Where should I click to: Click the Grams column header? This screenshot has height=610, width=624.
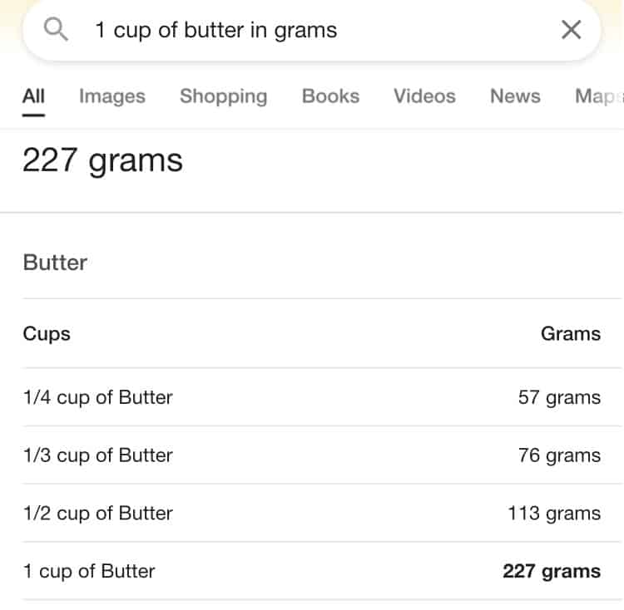pos(571,334)
